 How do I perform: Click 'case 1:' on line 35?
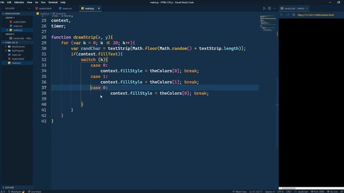(x=99, y=76)
